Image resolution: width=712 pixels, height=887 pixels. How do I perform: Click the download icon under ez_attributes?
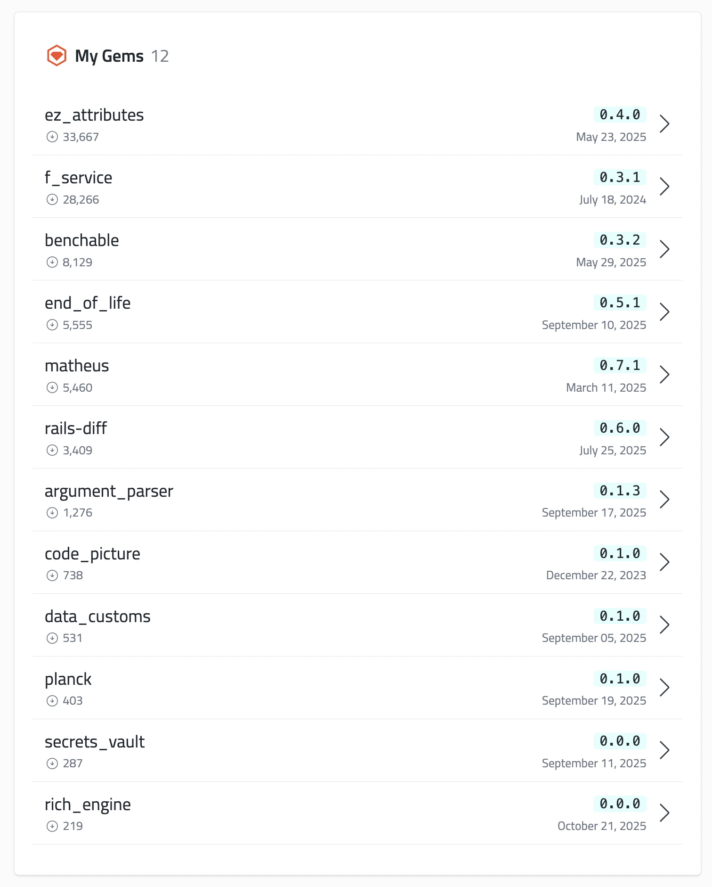point(52,137)
